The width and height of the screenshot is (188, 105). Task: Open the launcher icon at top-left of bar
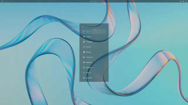[2, 1]
